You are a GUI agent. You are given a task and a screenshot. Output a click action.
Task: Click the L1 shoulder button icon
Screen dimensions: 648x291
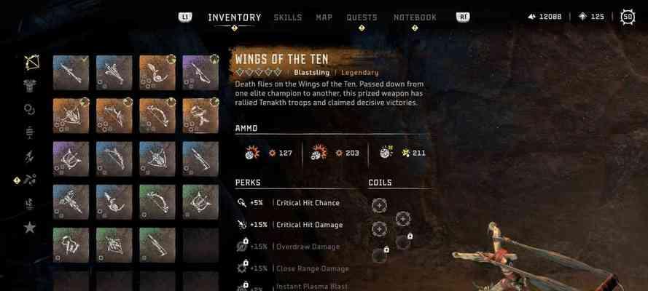[x=185, y=17]
